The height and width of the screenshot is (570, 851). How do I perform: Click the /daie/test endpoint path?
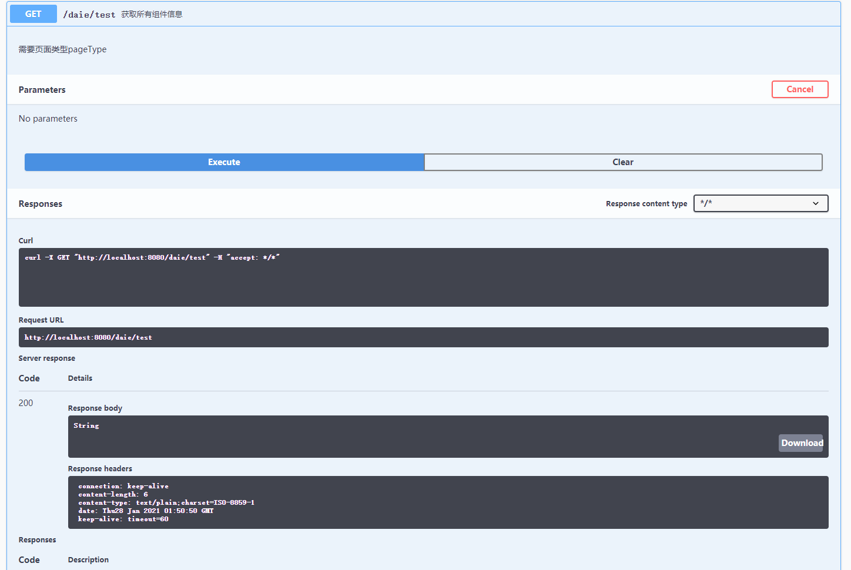click(x=89, y=14)
